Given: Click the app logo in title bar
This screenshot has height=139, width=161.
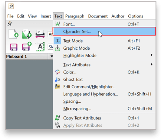Looking at the screenshot, I should point(11,6).
